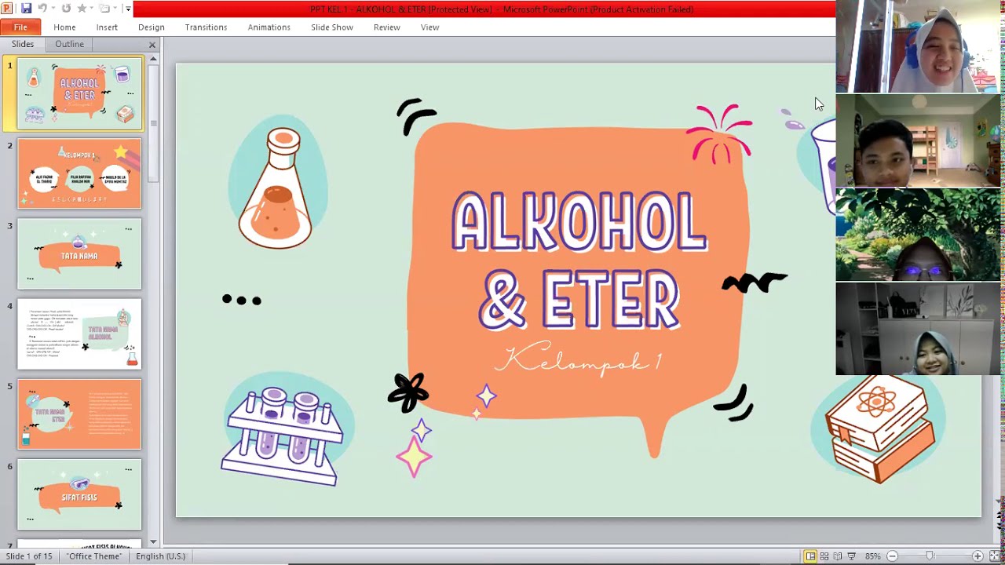Switch to the Slides pane tab
This screenshot has height=565, width=1005.
23,44
